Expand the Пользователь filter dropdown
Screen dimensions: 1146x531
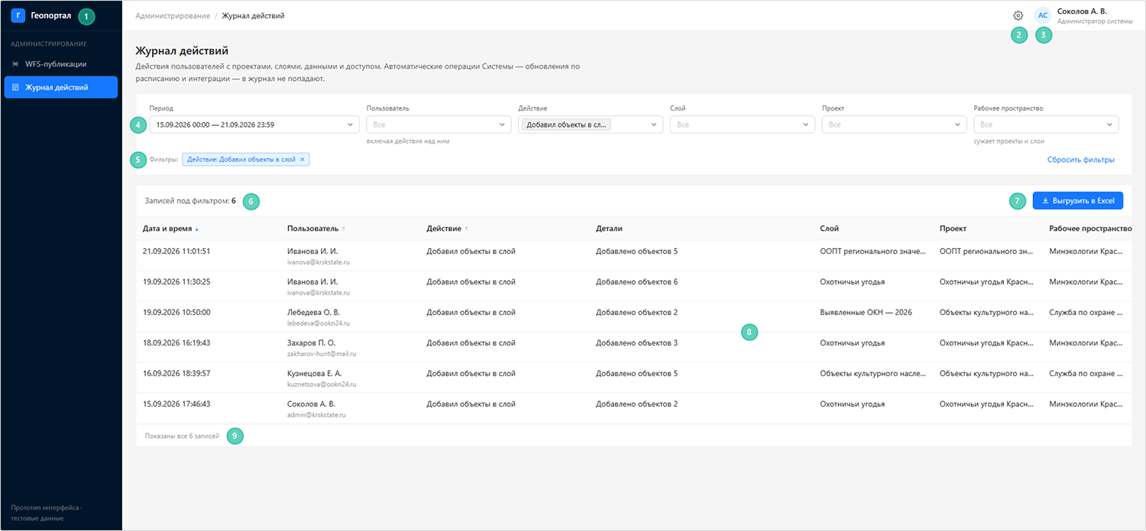[439, 124]
